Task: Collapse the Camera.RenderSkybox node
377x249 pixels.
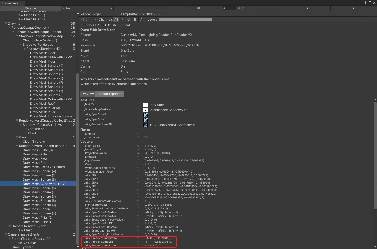Action: tap(10, 226)
